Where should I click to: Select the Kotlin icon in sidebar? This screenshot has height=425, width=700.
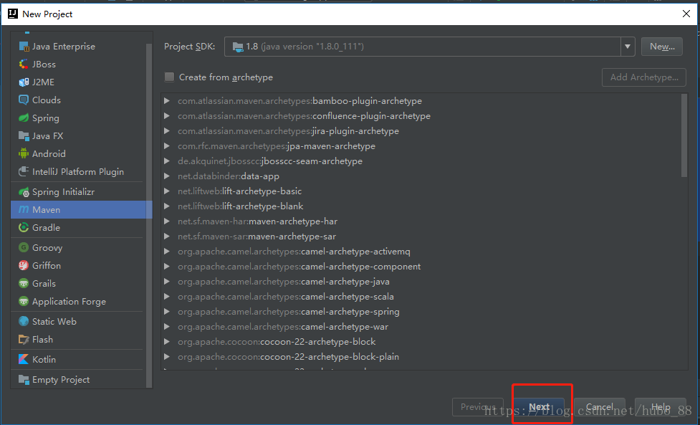coord(24,359)
